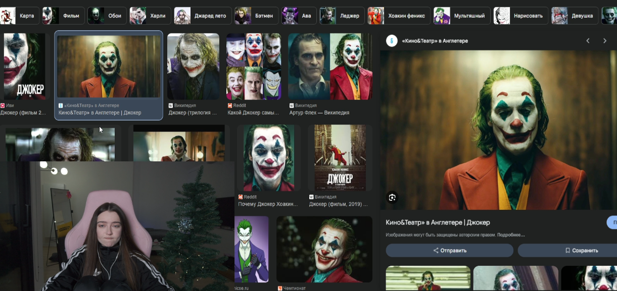Open the selected Кино&Театр Joker thumbnail
617x291 pixels.
109,67
